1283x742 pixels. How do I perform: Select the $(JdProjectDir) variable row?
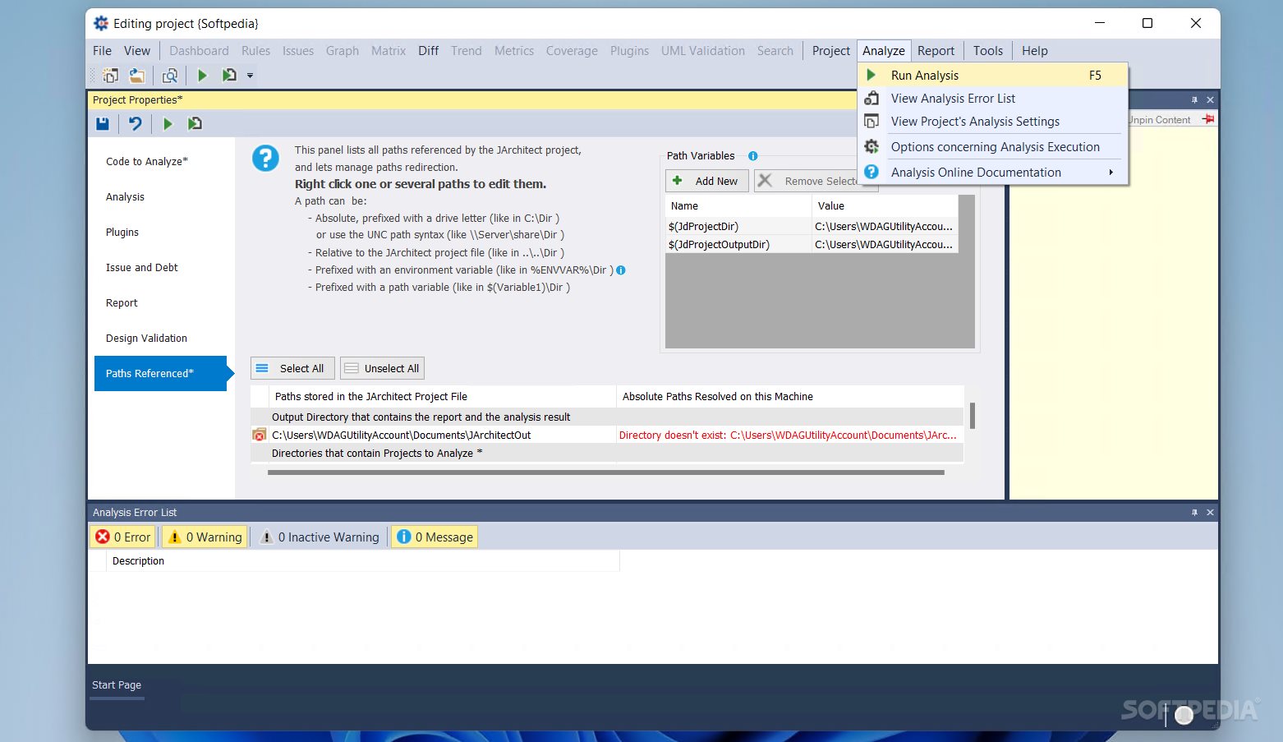812,227
